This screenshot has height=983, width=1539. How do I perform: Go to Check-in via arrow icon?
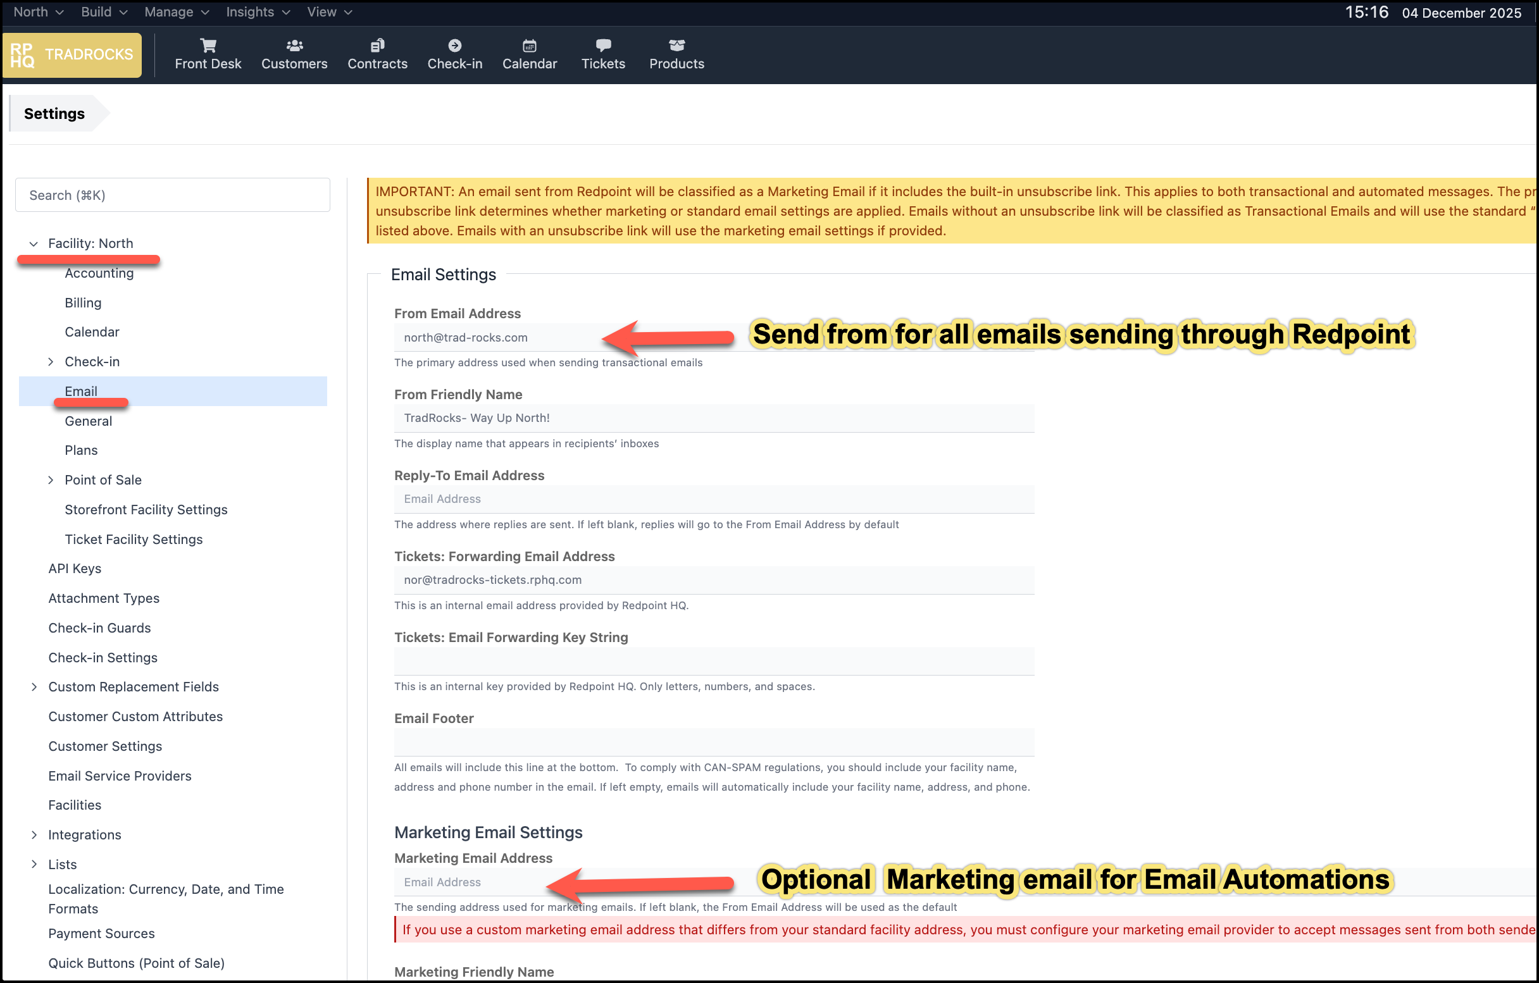(454, 46)
